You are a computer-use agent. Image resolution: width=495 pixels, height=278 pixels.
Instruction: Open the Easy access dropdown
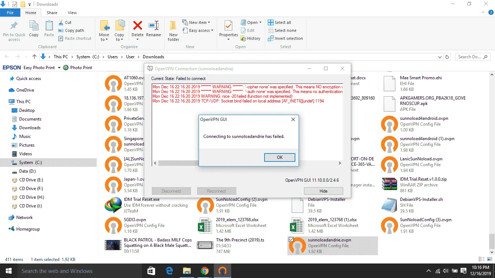click(x=198, y=30)
